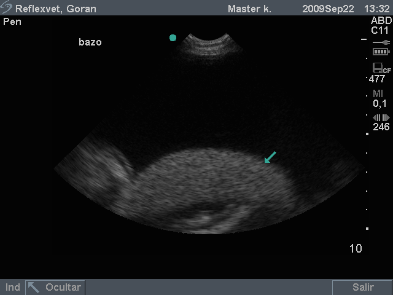
Task: Click the ABD exam type label
Action: (381, 20)
